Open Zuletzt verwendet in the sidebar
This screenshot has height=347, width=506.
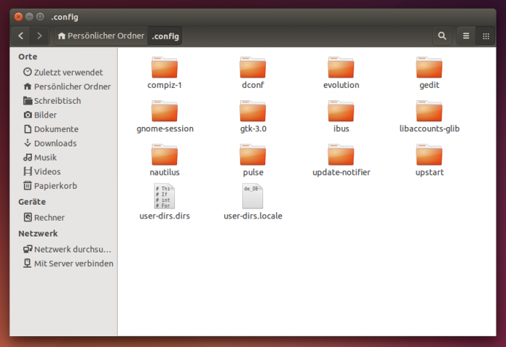click(67, 72)
